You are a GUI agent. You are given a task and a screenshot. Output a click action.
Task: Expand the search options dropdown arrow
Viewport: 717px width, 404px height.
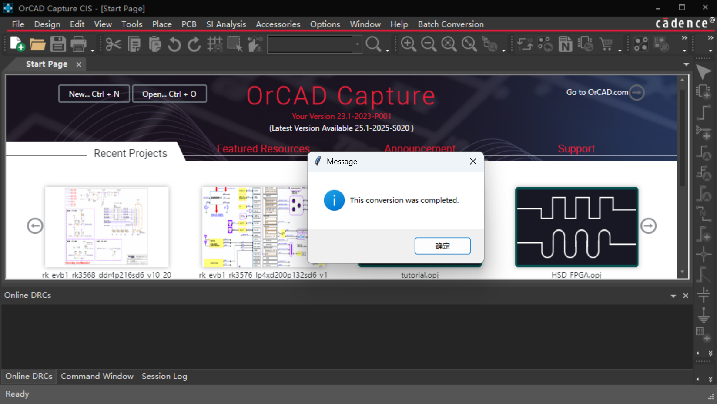click(x=387, y=50)
